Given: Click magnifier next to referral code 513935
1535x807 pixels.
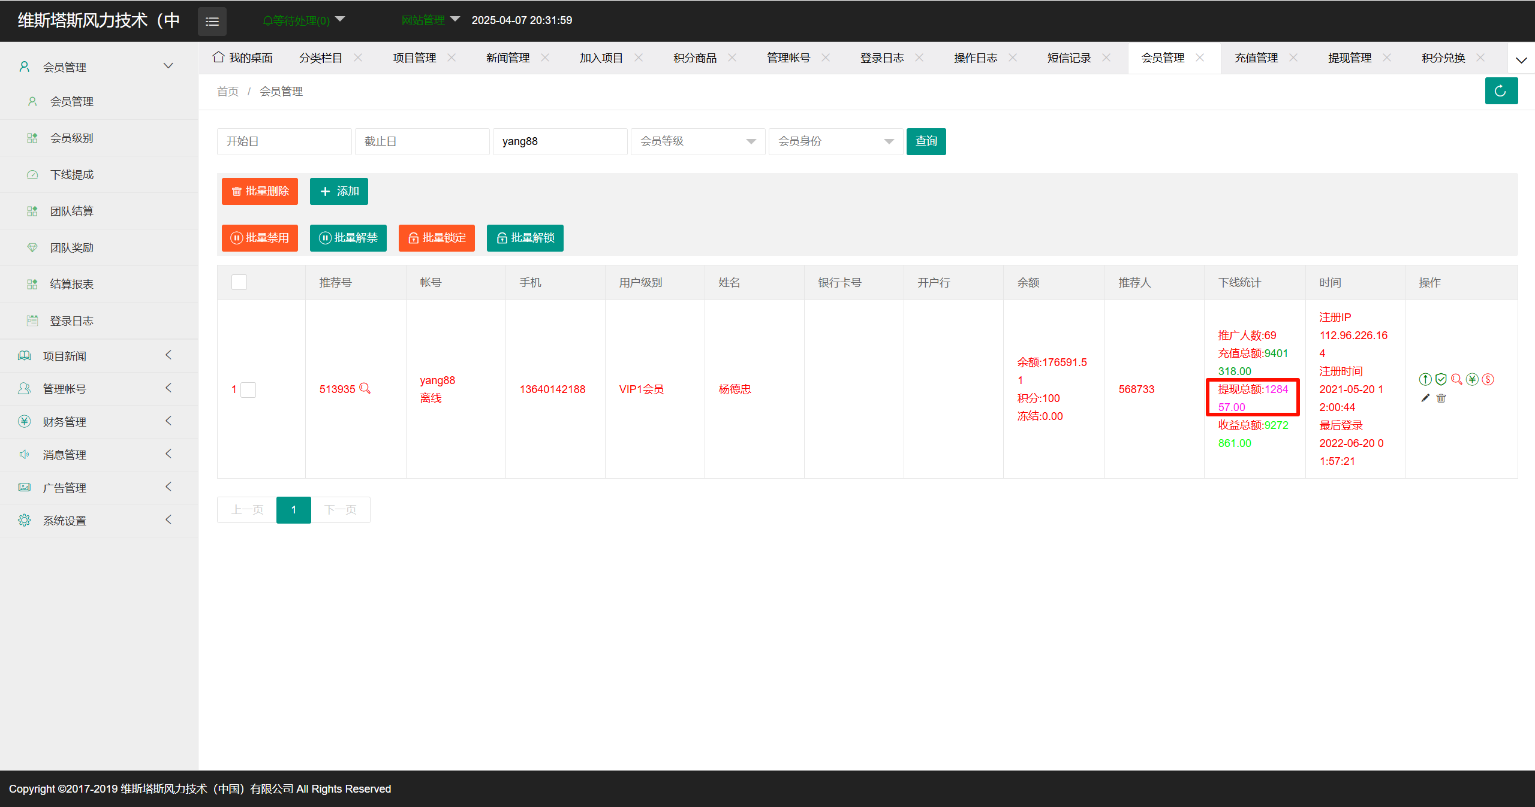Looking at the screenshot, I should point(365,389).
